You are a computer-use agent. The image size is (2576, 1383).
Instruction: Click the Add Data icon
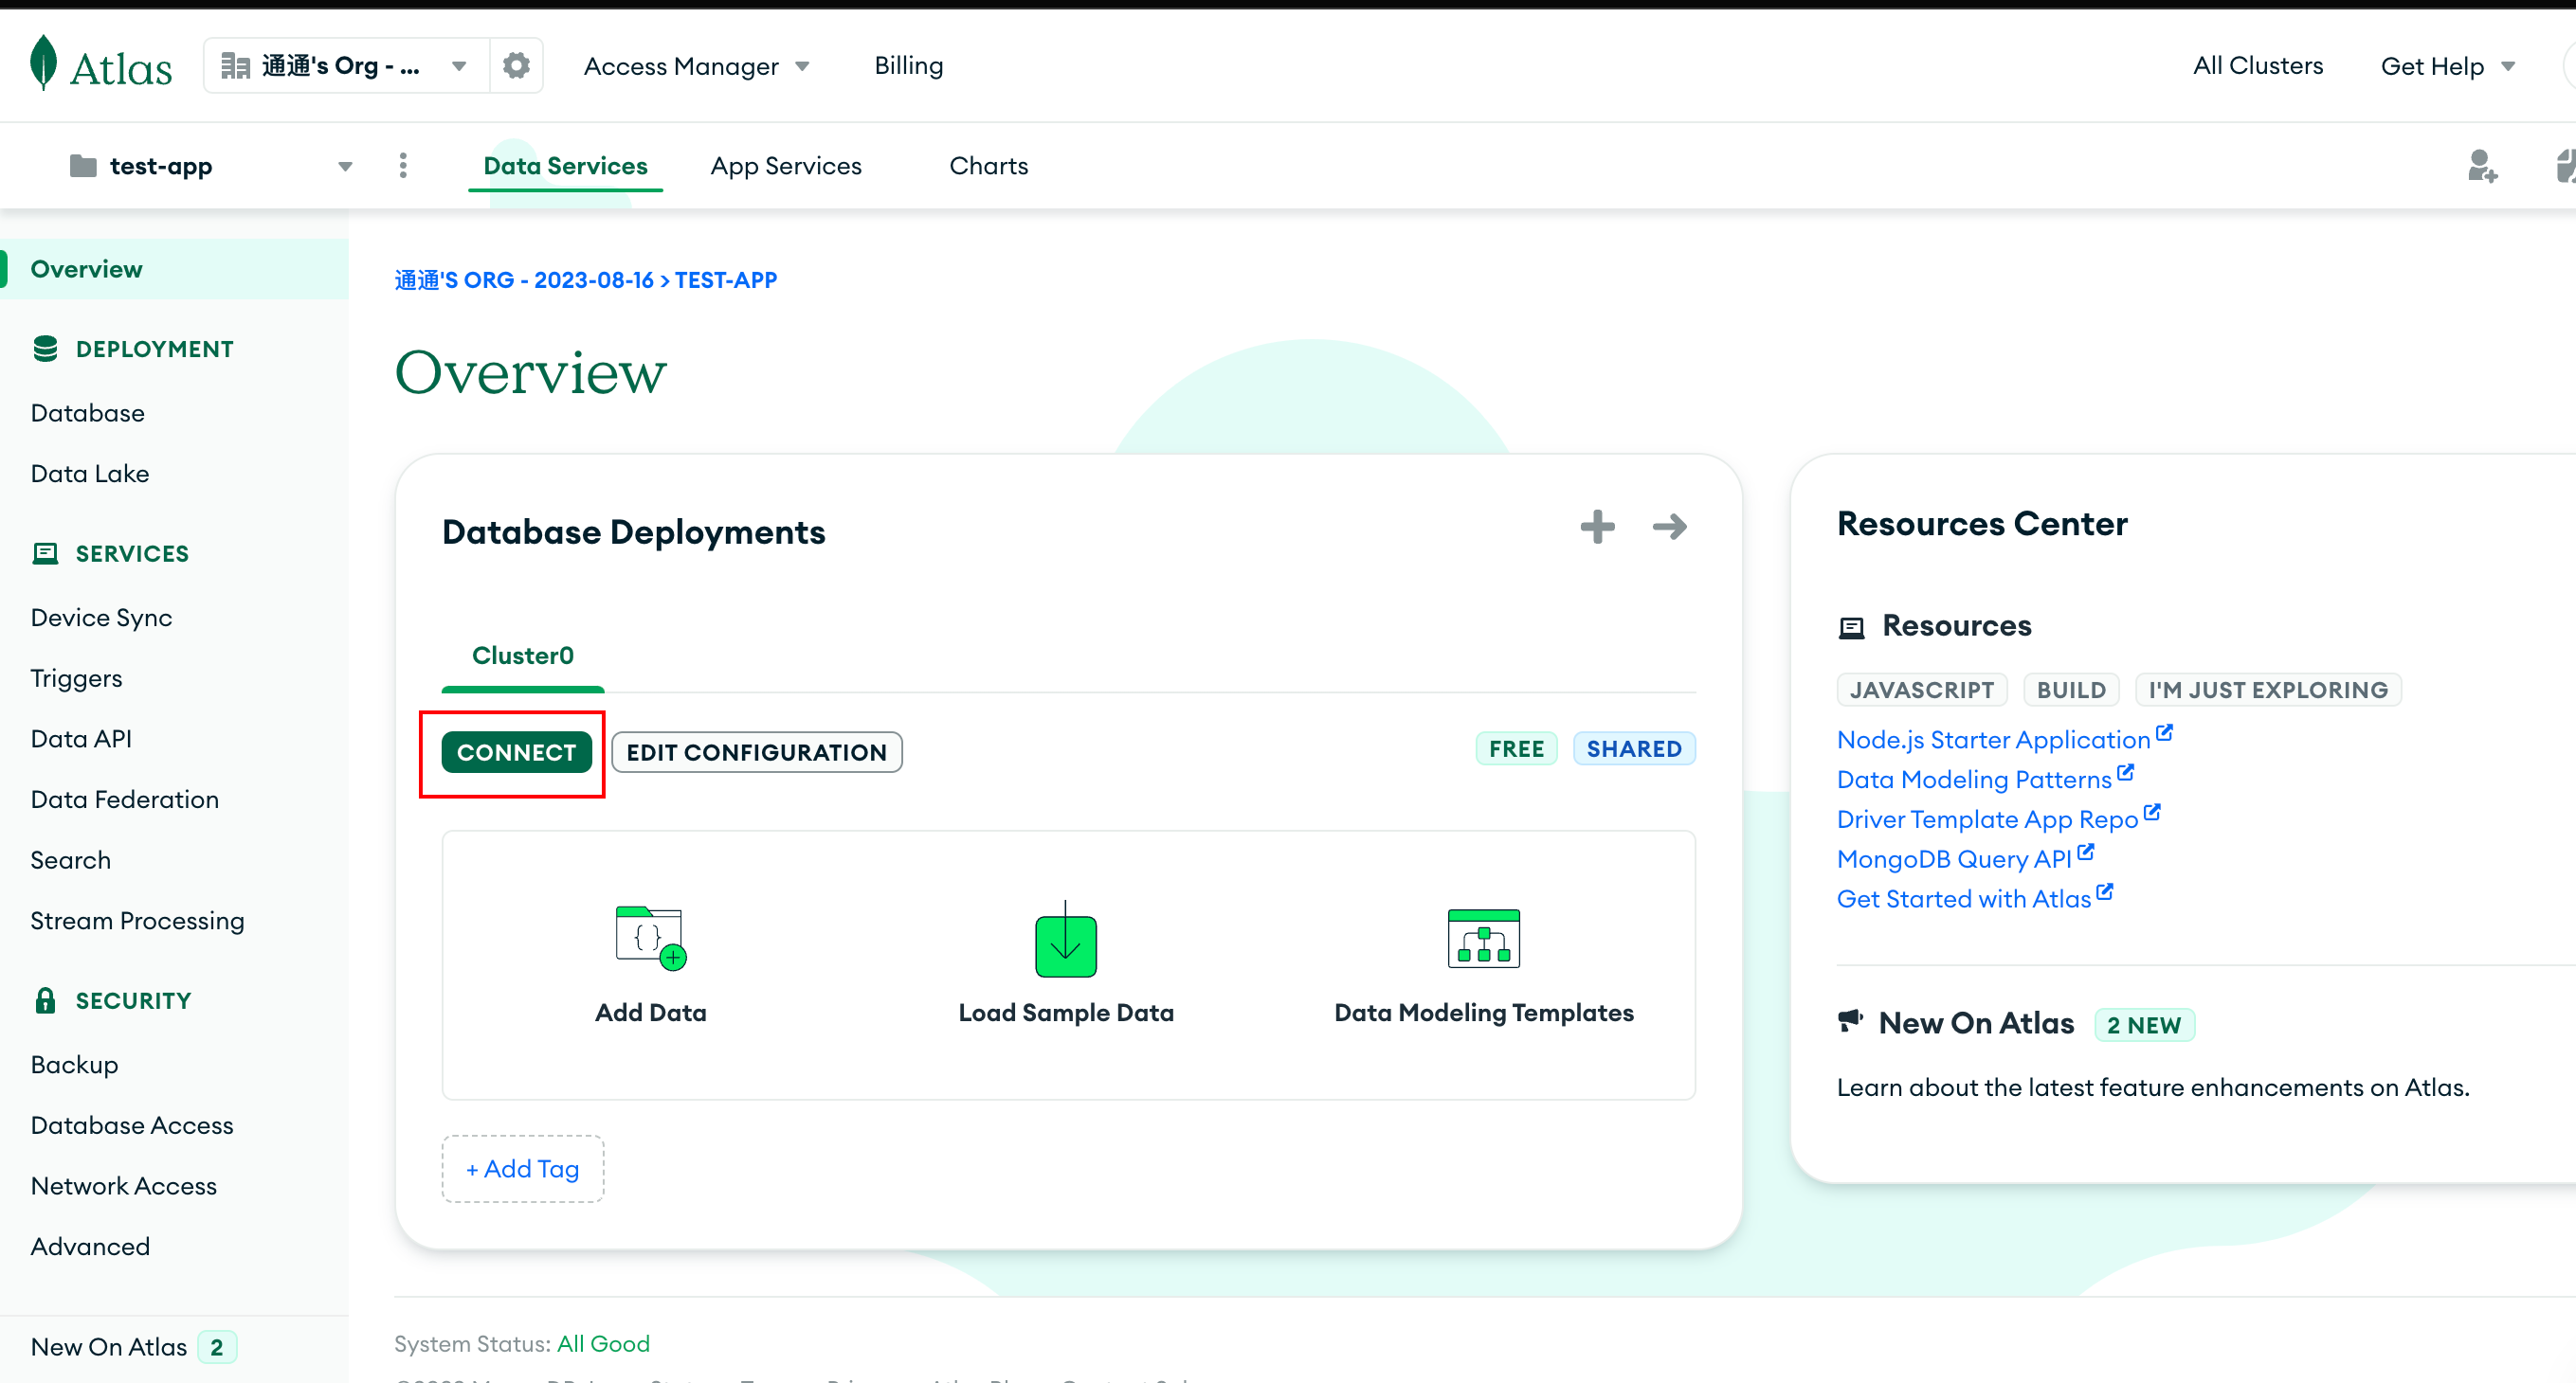651,938
